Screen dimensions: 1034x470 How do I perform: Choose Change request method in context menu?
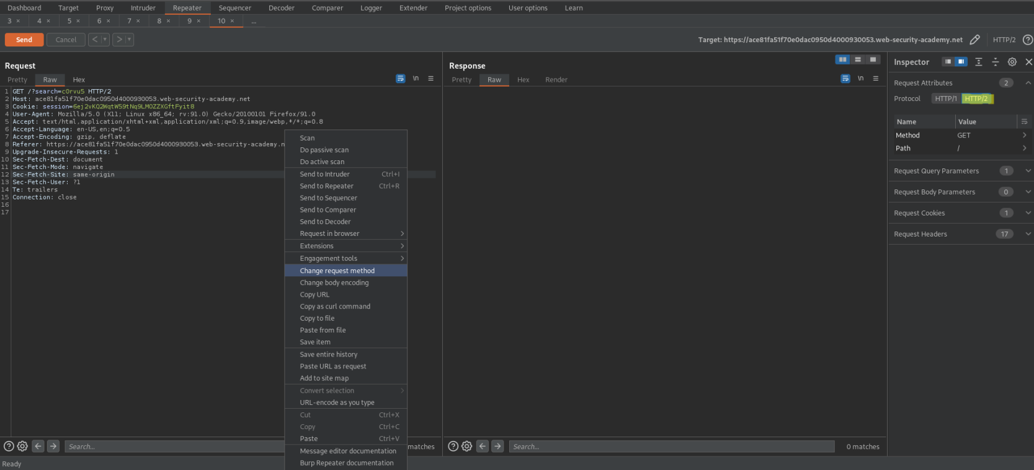pyautogui.click(x=345, y=271)
